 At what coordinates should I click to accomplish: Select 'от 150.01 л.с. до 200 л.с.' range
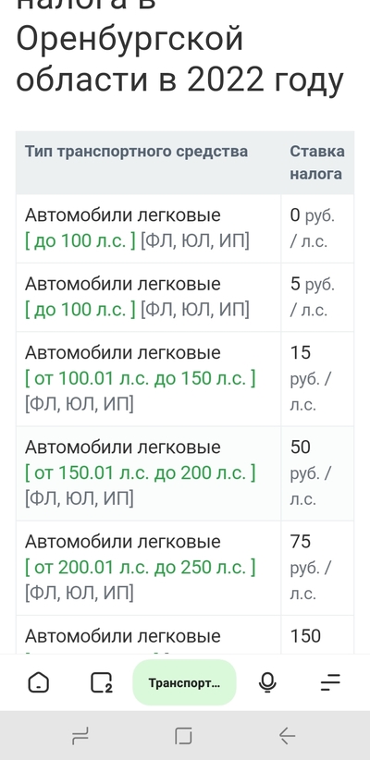click(141, 473)
